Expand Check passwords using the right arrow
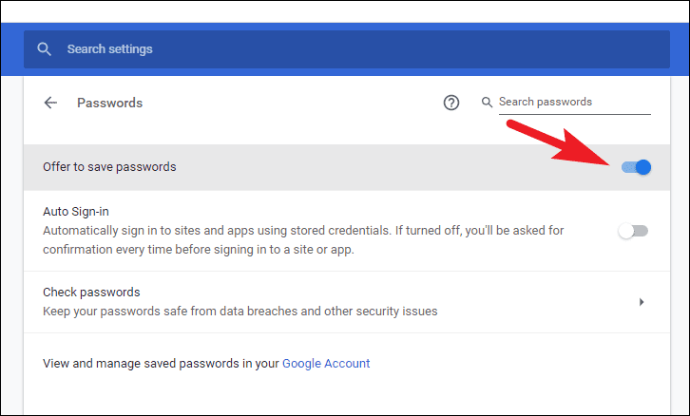Image resolution: width=690 pixels, height=416 pixels. tap(642, 302)
